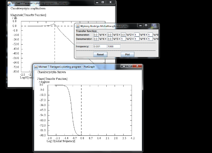Focus the Denumerator s^4 coefficient field
The height and width of the screenshot is (153, 212).
coord(96,39)
